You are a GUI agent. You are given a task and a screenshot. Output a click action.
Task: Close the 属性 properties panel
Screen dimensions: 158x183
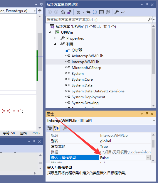[152, 114]
